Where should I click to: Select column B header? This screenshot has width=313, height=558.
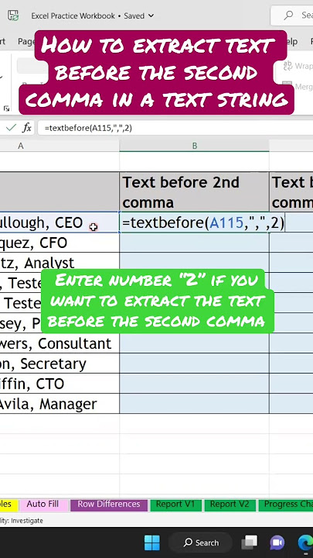coord(194,146)
